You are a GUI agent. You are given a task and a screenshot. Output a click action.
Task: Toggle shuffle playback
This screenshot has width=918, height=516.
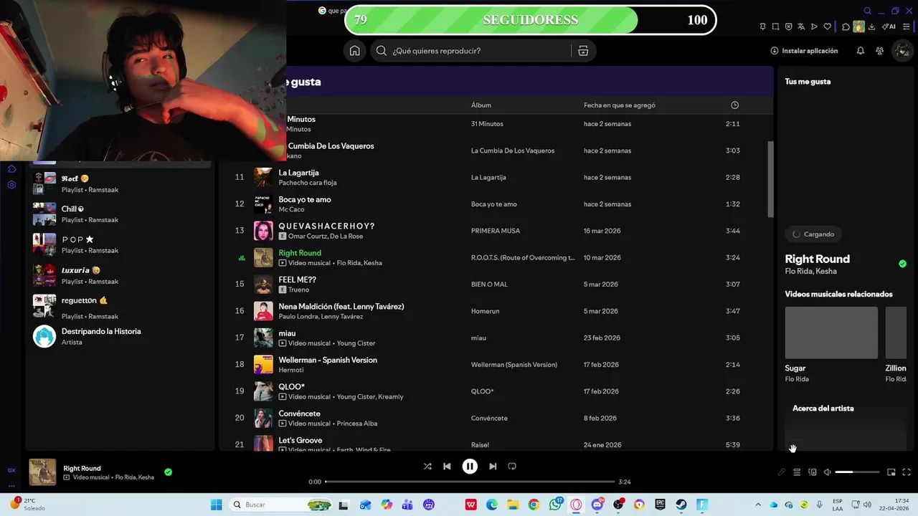click(x=427, y=466)
